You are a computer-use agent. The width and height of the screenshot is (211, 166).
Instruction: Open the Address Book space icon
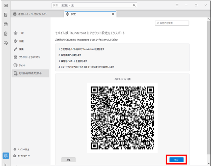[6, 15]
